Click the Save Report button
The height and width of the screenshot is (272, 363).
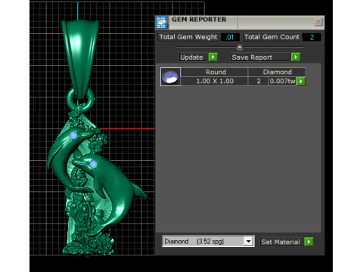tap(260, 57)
